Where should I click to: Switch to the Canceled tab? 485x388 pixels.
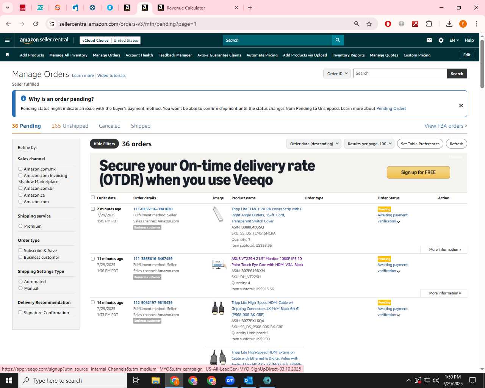point(110,126)
